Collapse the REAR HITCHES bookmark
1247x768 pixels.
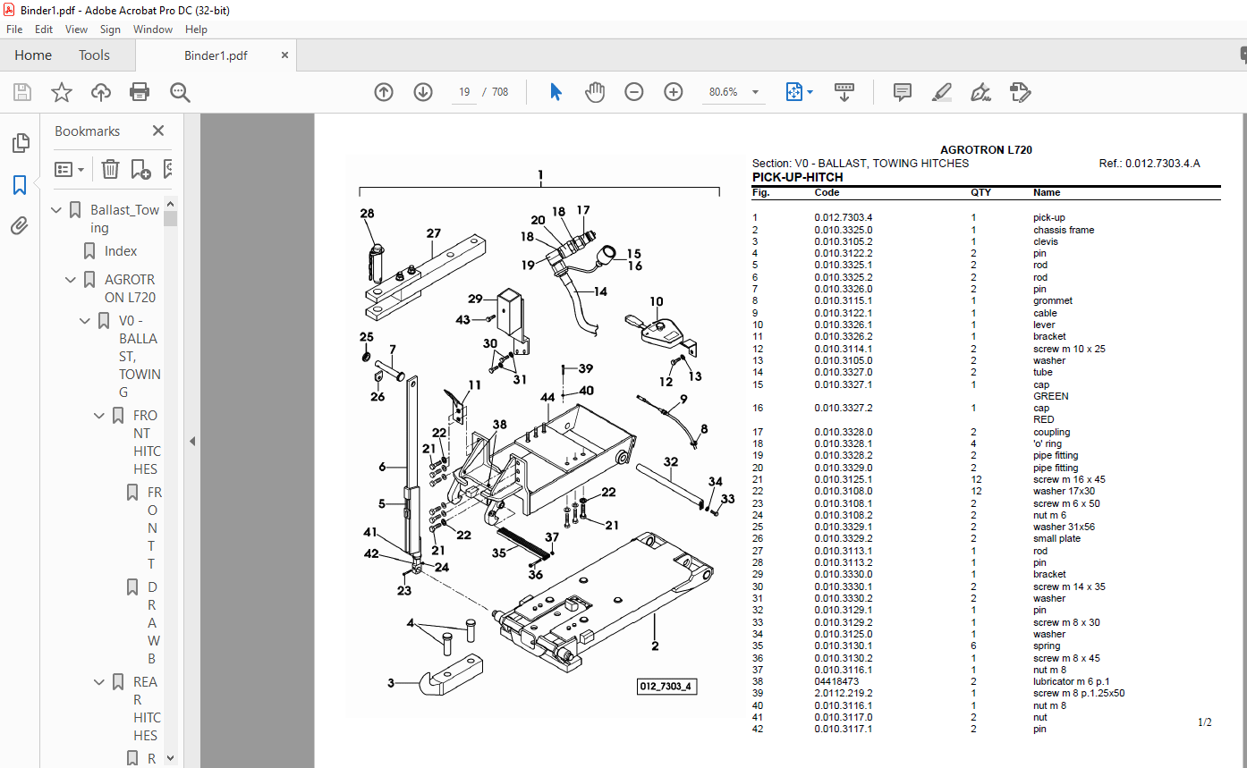click(99, 682)
